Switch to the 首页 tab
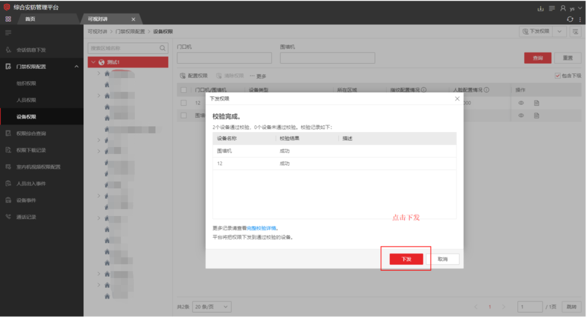Screen dimensions: 587x318 click(x=30, y=20)
